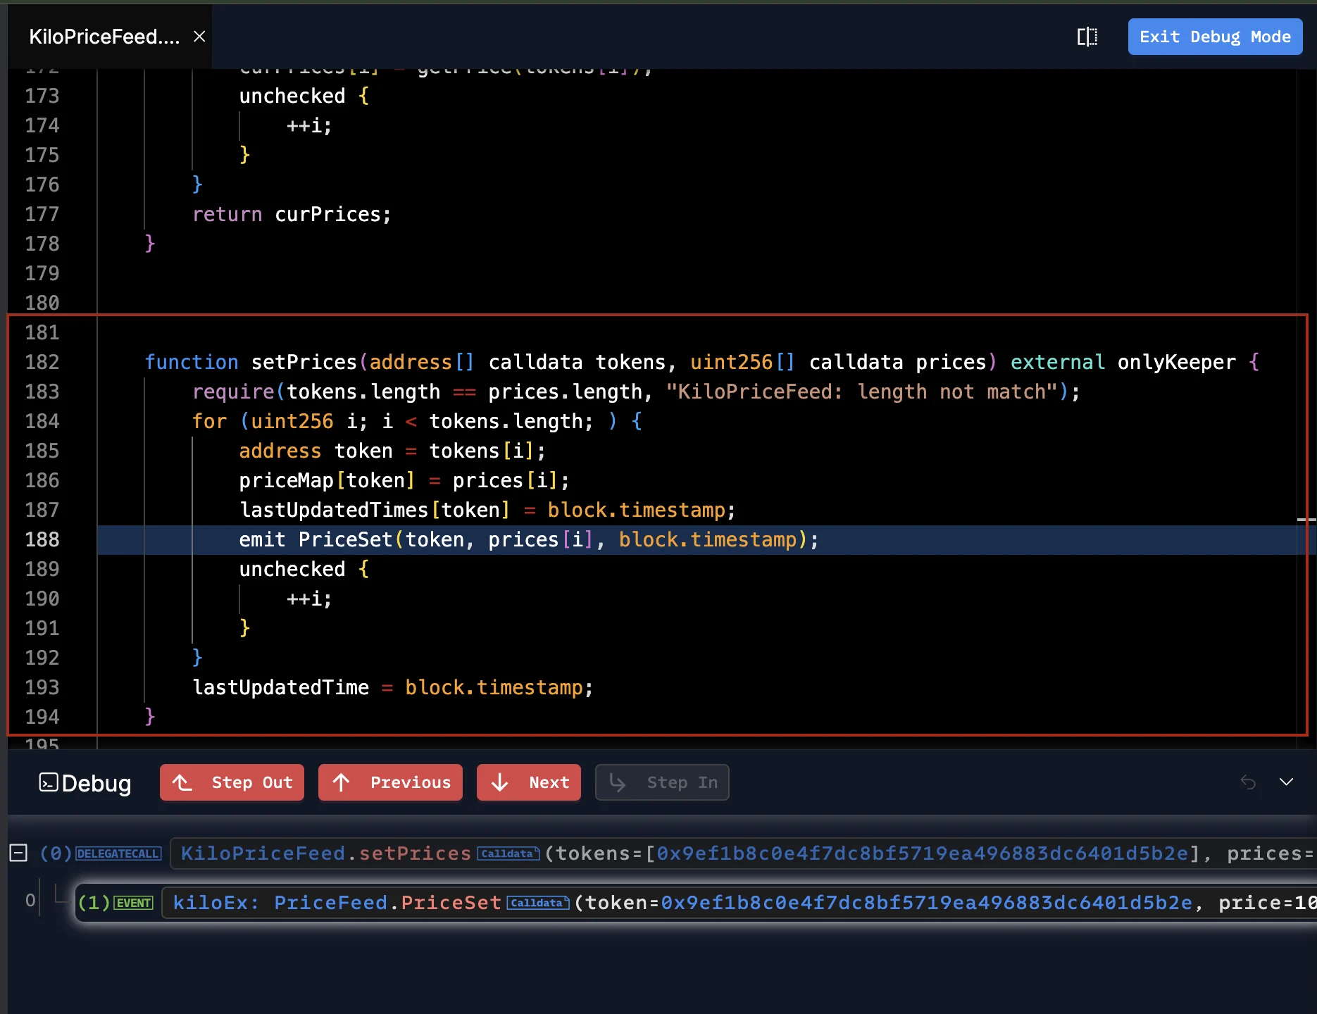The width and height of the screenshot is (1317, 1014).
Task: Click the undo arrow in Debug bar
Action: click(x=1248, y=782)
